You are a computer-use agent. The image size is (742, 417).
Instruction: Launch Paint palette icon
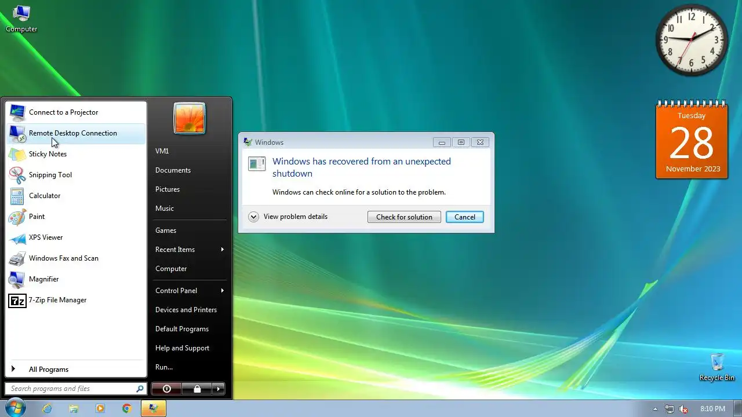tap(17, 217)
